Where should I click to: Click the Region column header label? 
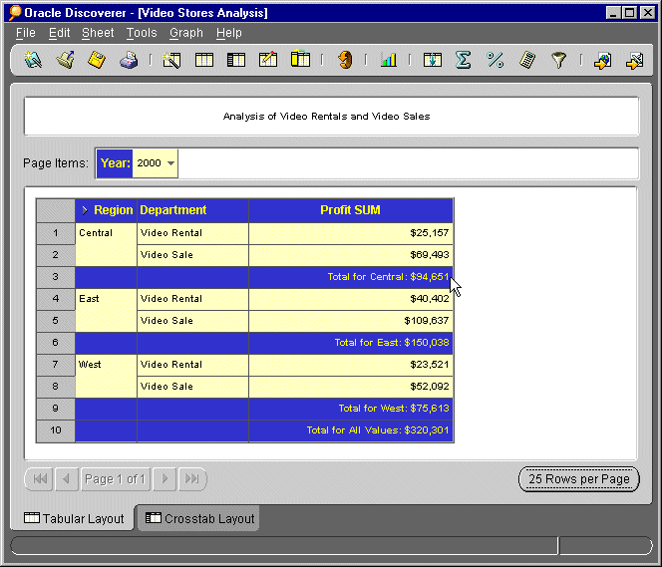pos(113,210)
